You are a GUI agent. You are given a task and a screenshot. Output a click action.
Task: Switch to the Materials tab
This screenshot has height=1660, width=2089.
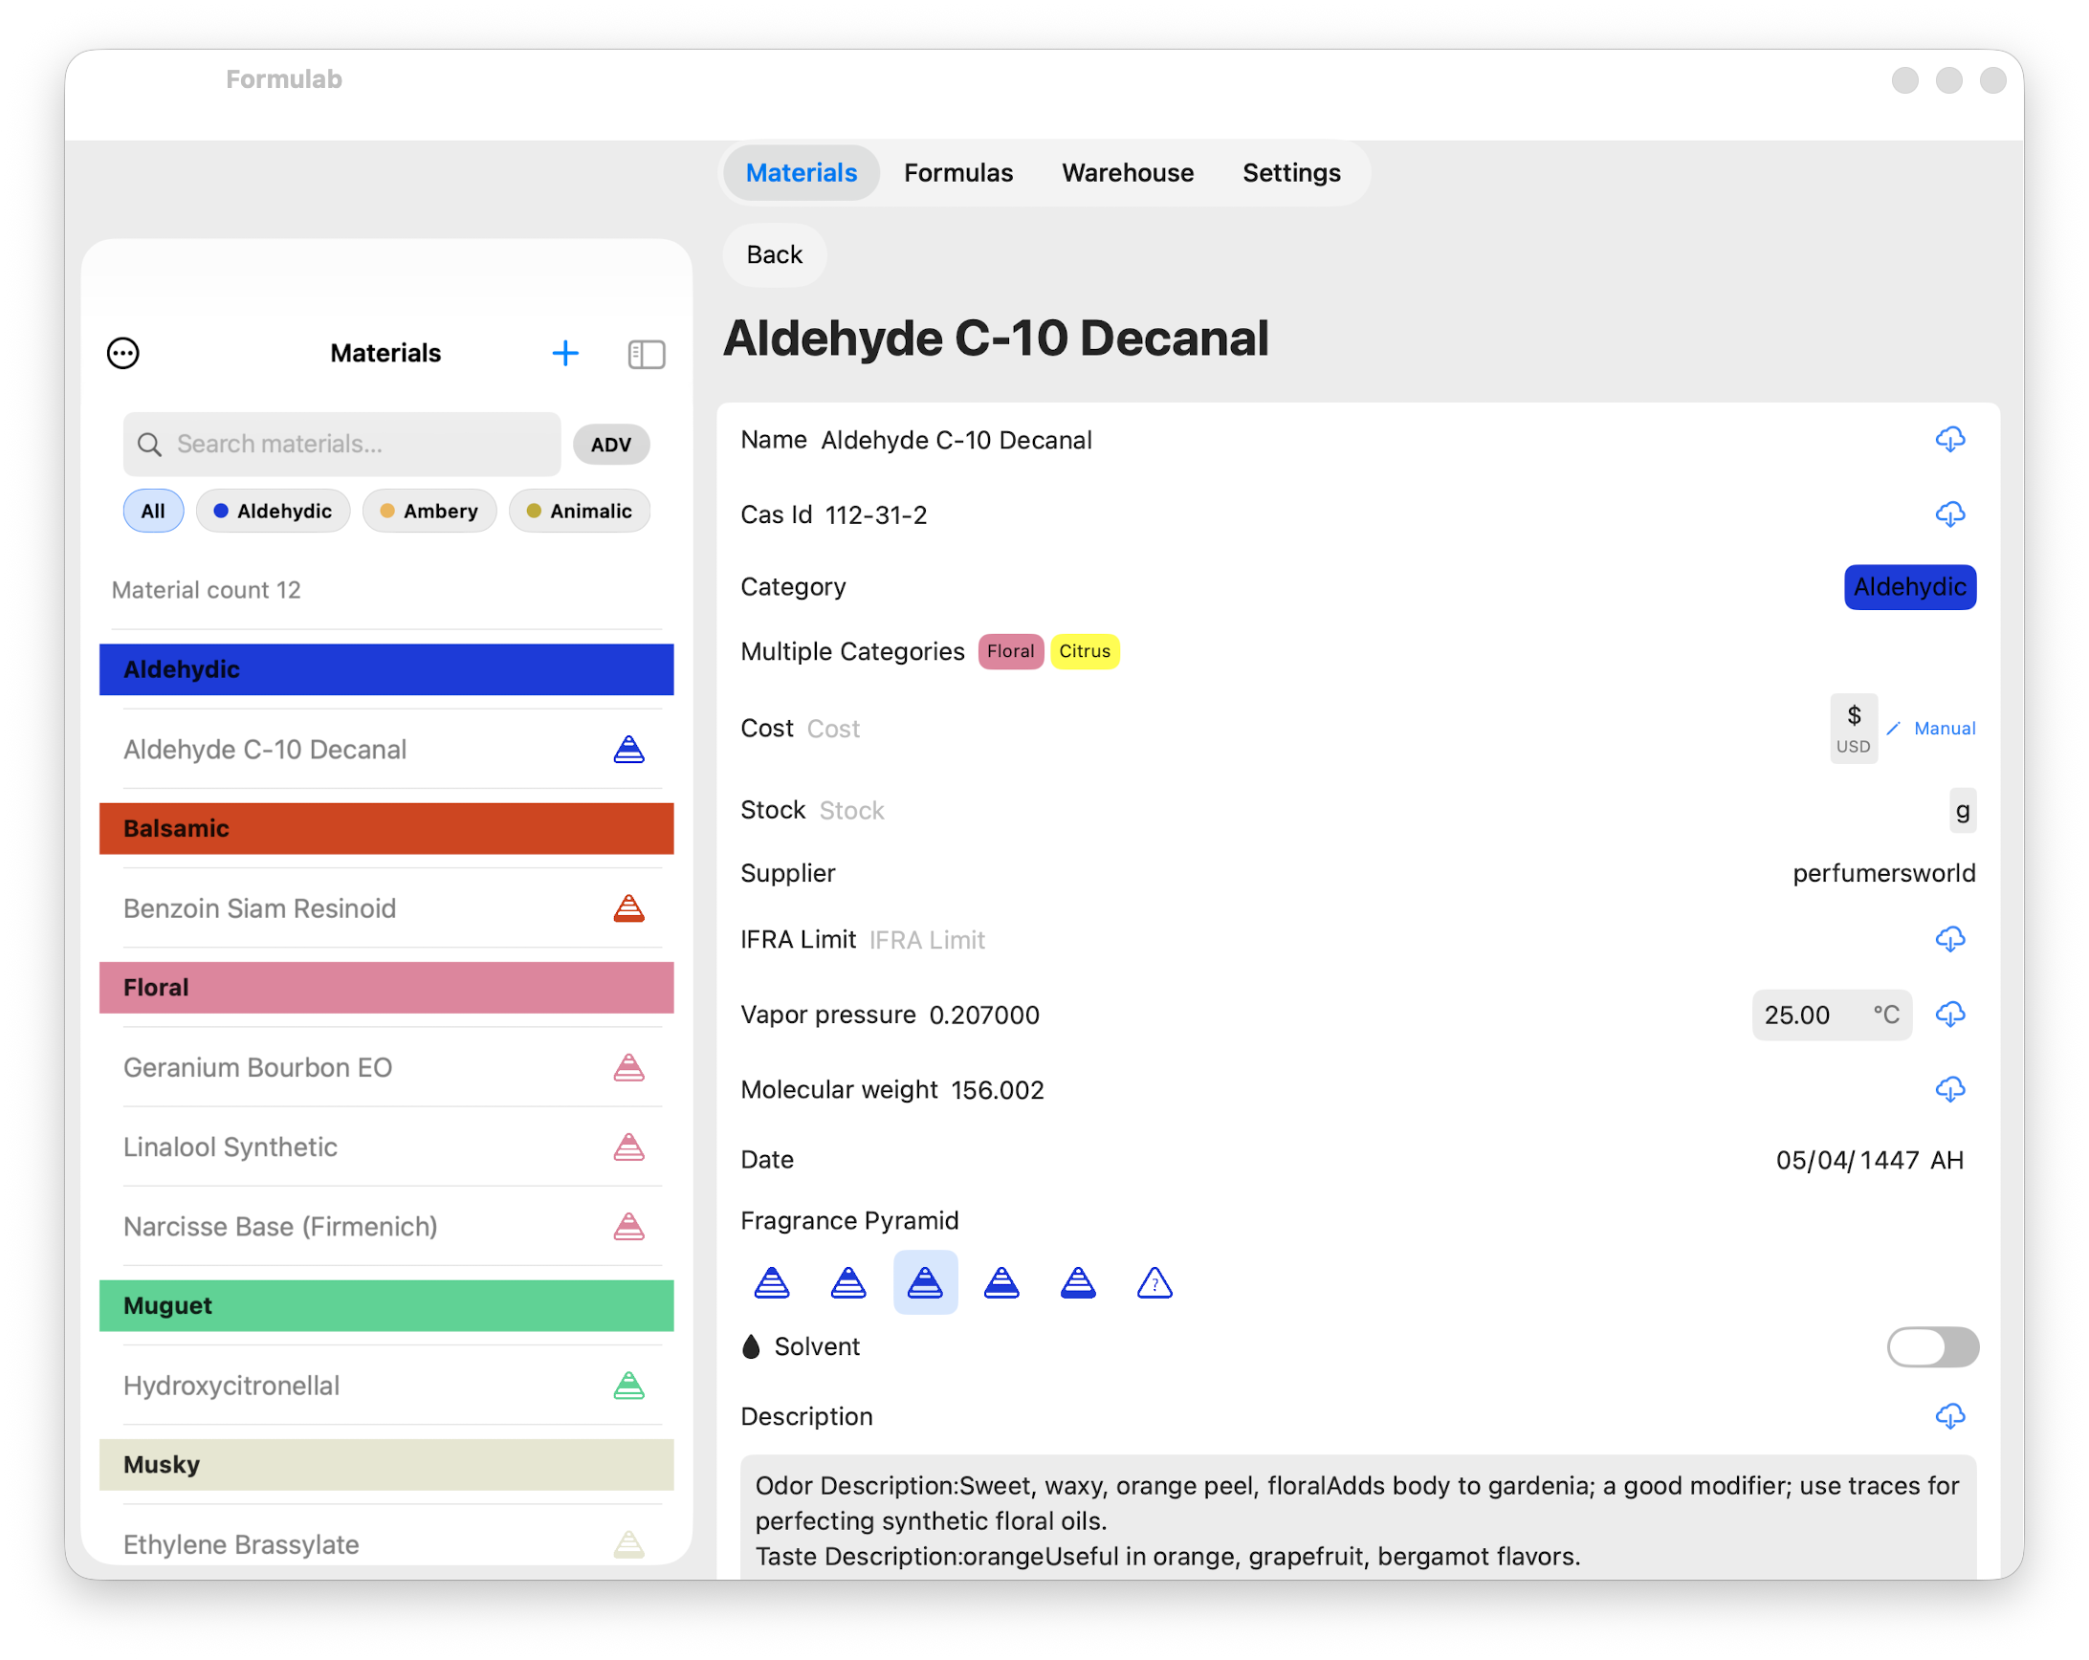pyautogui.click(x=802, y=173)
